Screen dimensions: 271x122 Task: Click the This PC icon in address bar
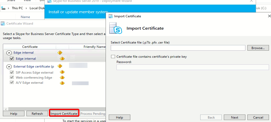pos(3,8)
